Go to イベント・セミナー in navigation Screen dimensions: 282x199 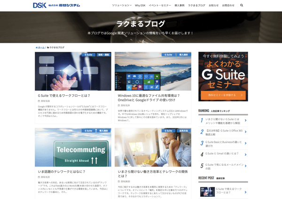pos(160,5)
